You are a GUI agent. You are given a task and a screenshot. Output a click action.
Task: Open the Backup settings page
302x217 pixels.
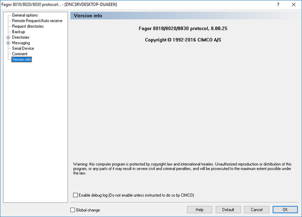click(18, 32)
